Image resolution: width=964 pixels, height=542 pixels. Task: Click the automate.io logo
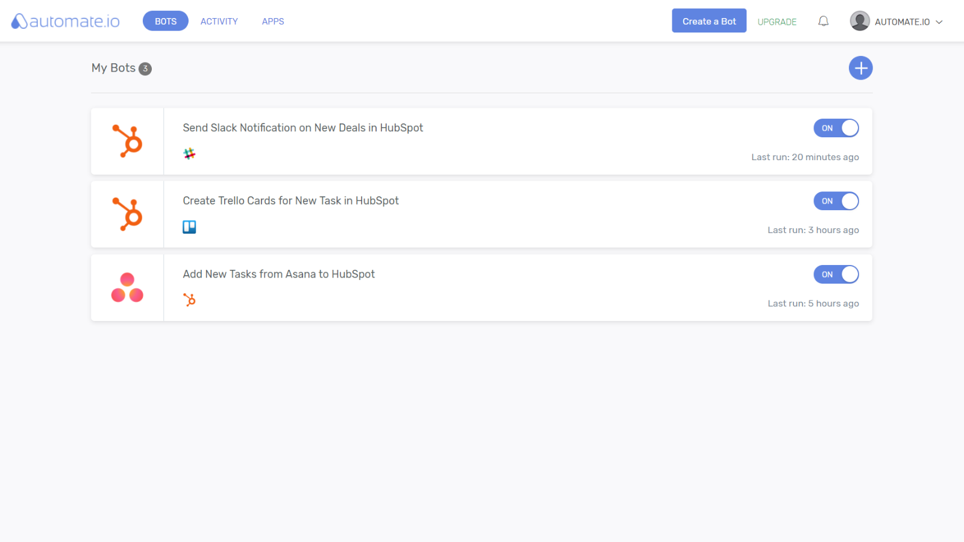[x=65, y=21]
